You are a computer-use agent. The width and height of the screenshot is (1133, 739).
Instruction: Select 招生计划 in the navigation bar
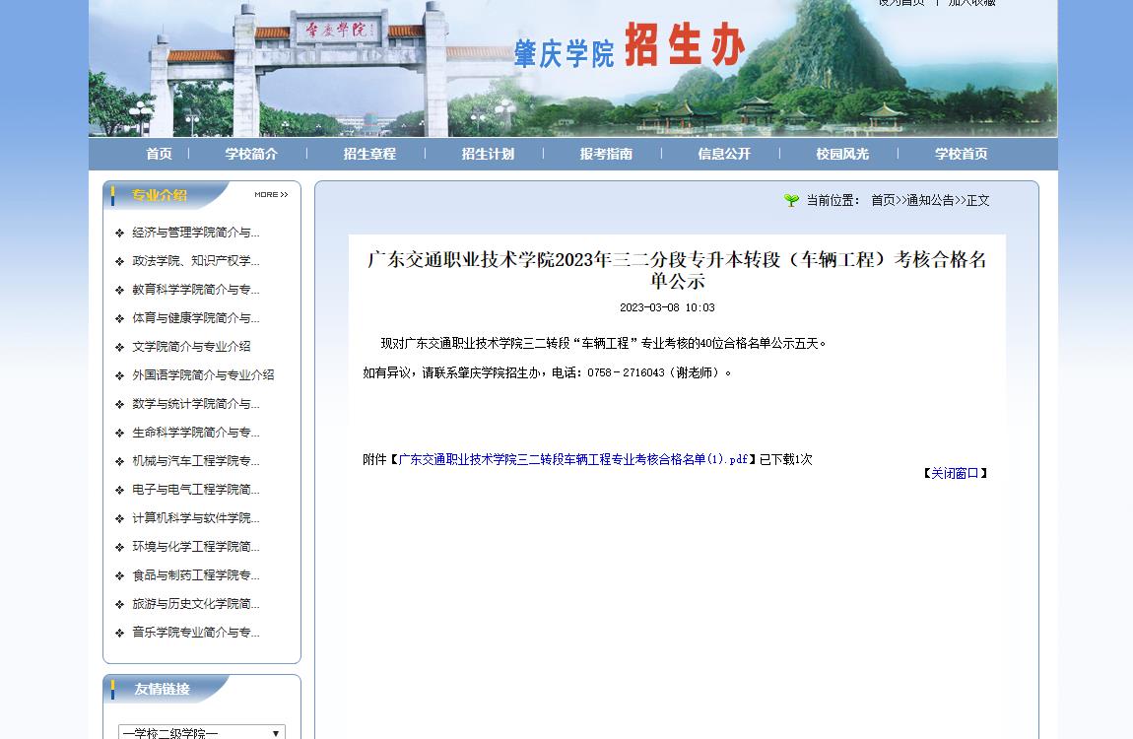488,154
